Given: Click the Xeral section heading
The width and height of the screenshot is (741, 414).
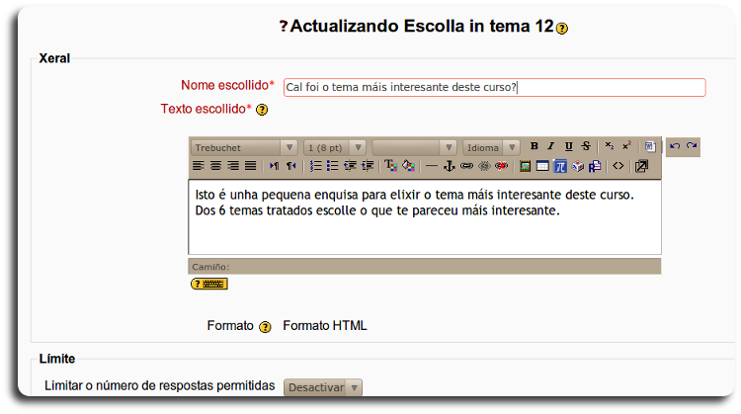Looking at the screenshot, I should click(54, 58).
